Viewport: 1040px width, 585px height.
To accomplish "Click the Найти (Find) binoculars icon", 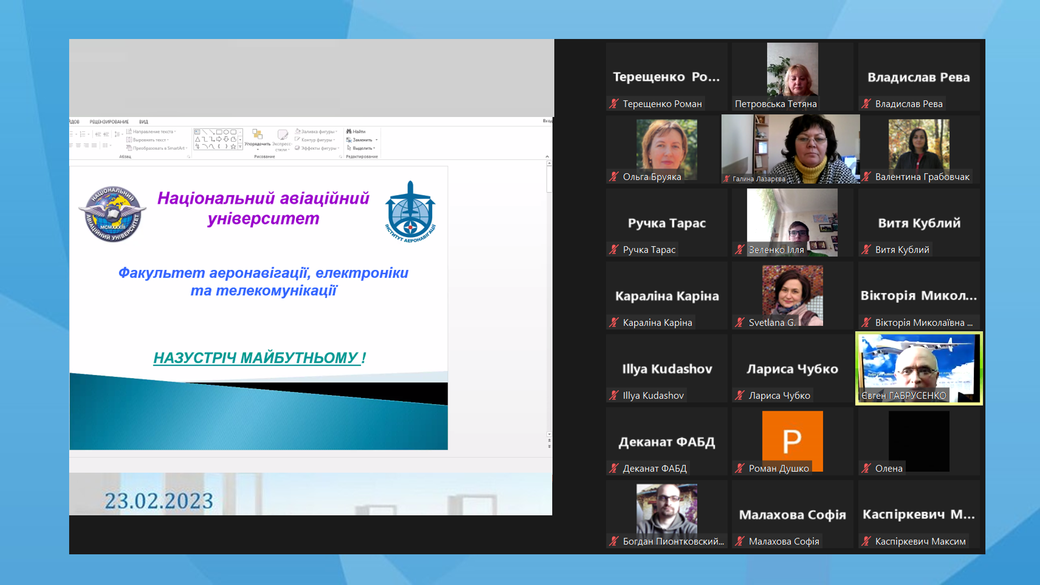I will tap(349, 132).
